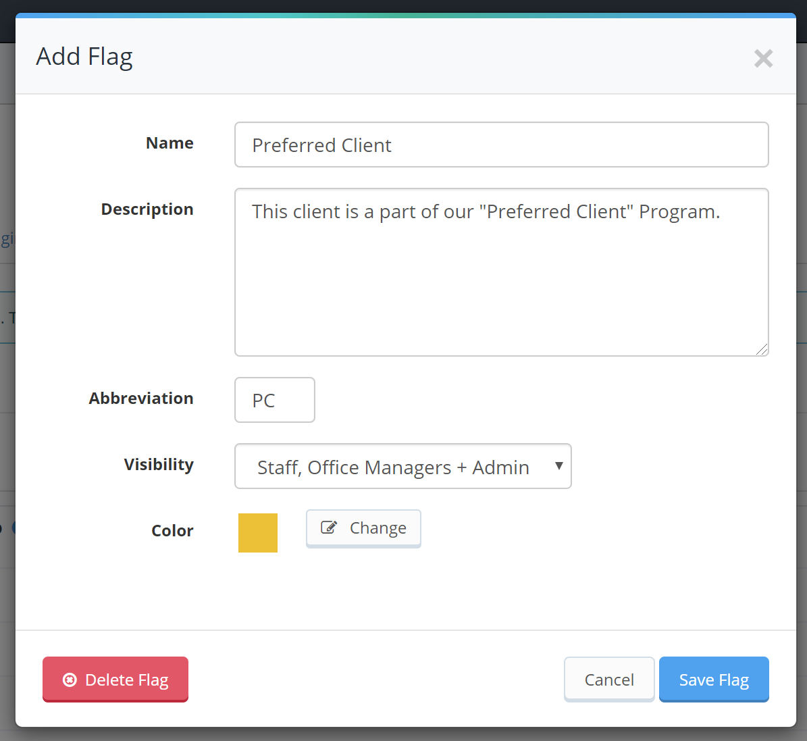This screenshot has width=807, height=741.
Task: Click the Name field label
Action: 170,143
